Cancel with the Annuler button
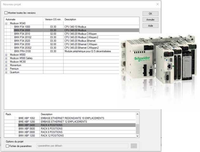 click(150, 20)
